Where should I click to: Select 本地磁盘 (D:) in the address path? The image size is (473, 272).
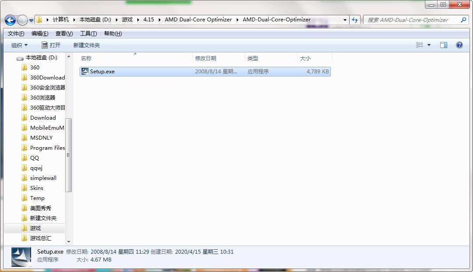tap(95, 20)
